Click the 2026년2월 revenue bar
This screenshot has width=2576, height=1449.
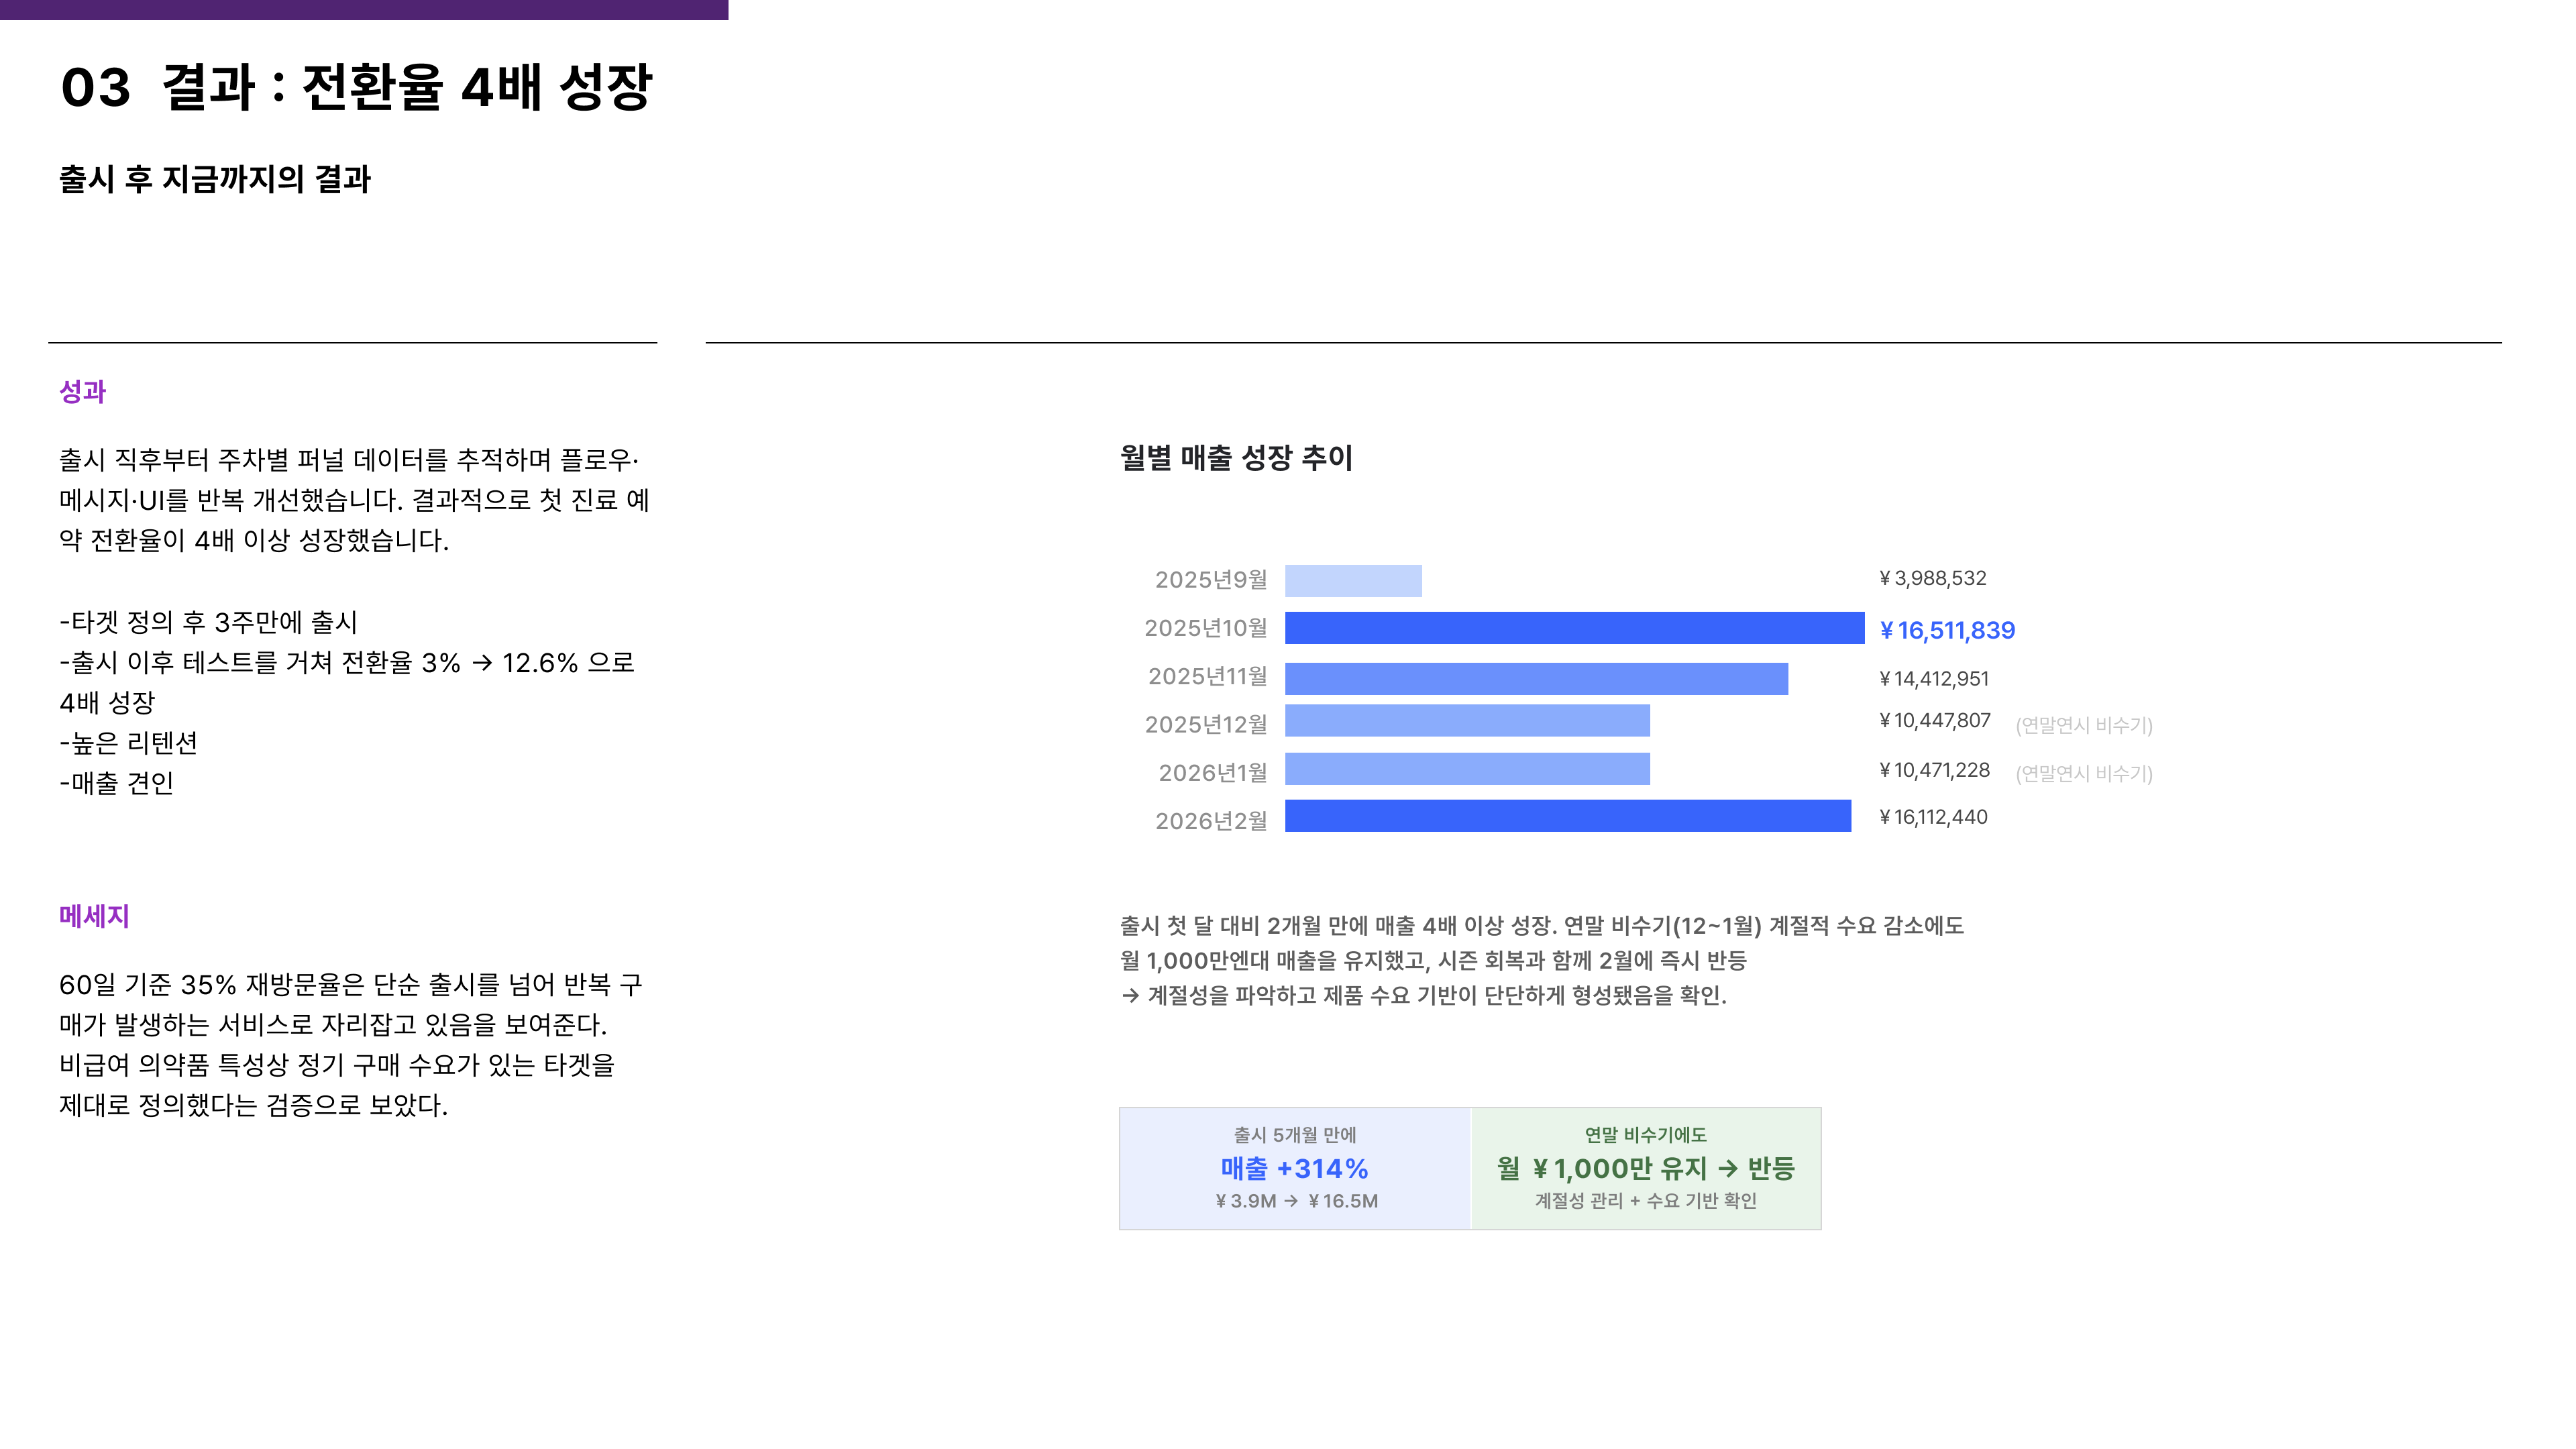tap(1567, 816)
